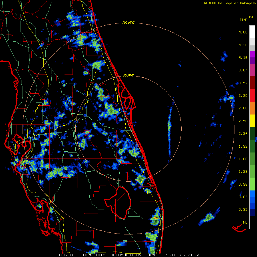Pick the black ND swatch at legend bottom
Viewport: 257px width, 257px height.
point(252,222)
